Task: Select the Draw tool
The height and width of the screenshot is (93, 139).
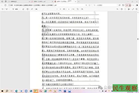Action: point(15,9)
